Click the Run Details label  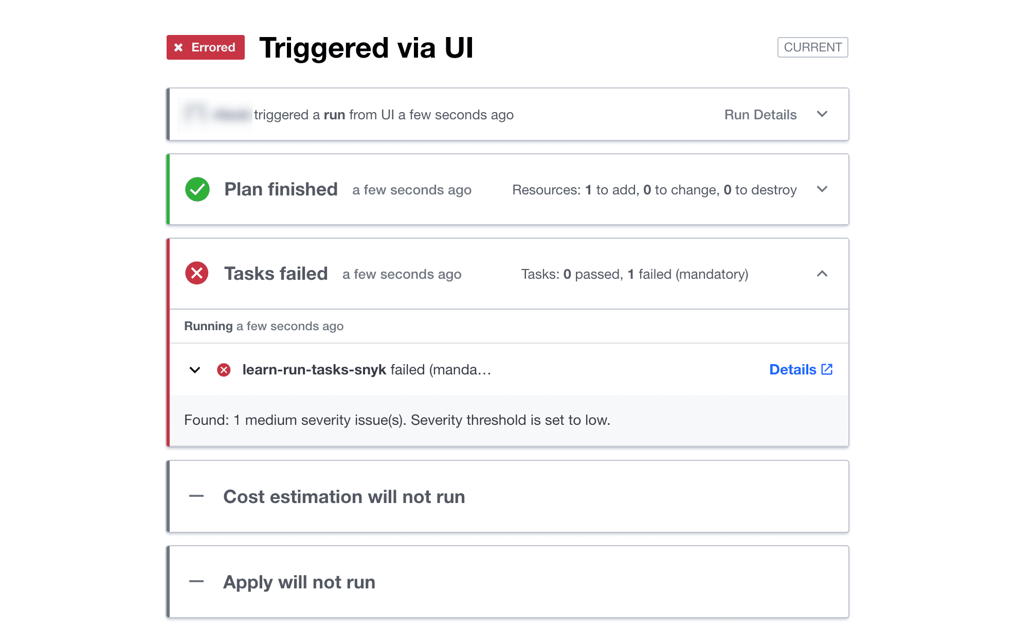pos(761,115)
